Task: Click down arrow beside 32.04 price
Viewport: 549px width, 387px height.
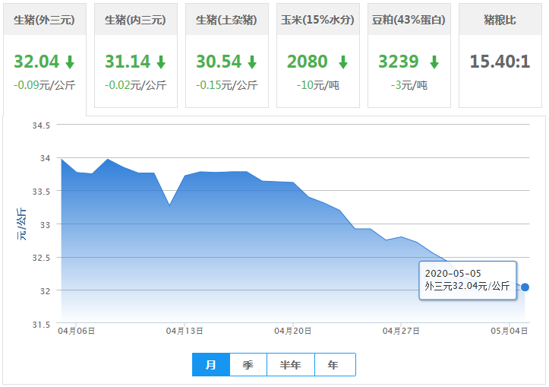Action: tap(70, 62)
